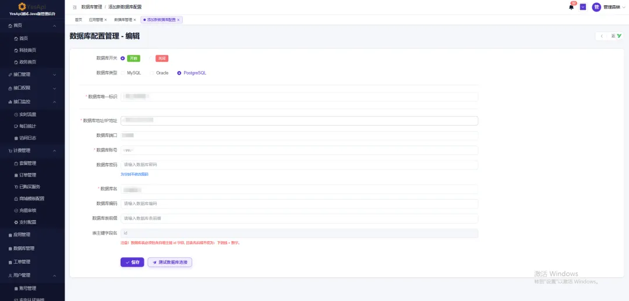Open the notification bell icon

tap(571, 7)
